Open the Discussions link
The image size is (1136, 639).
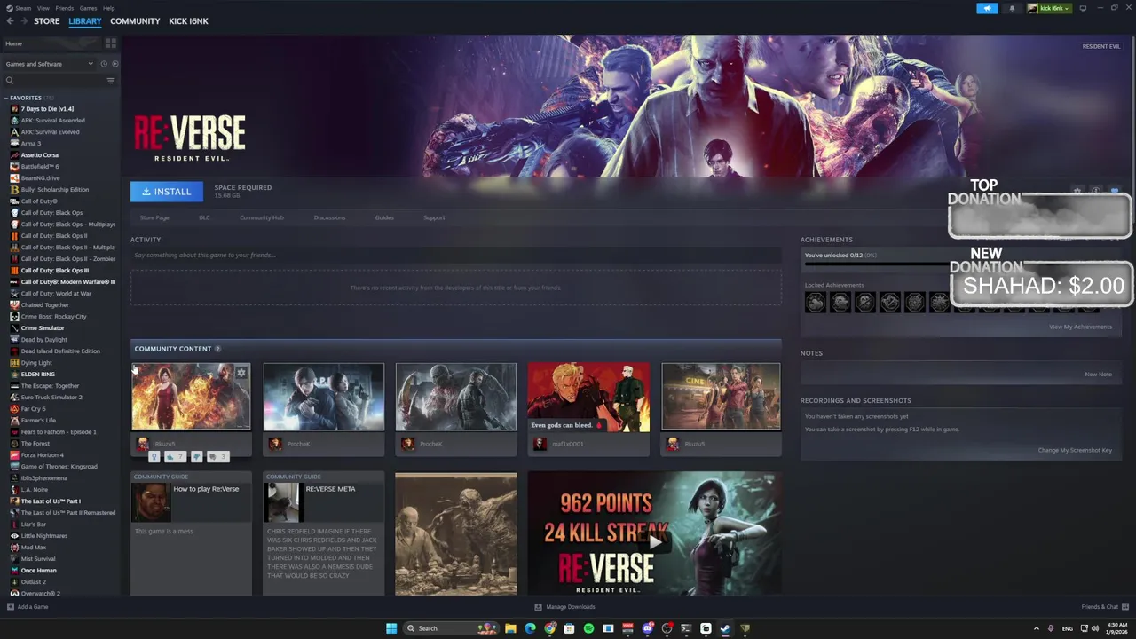pyautogui.click(x=329, y=217)
